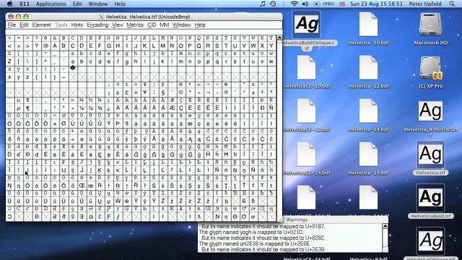Select the Helvetica-18.bdf file
The image size is (462, 260).
pos(368,154)
